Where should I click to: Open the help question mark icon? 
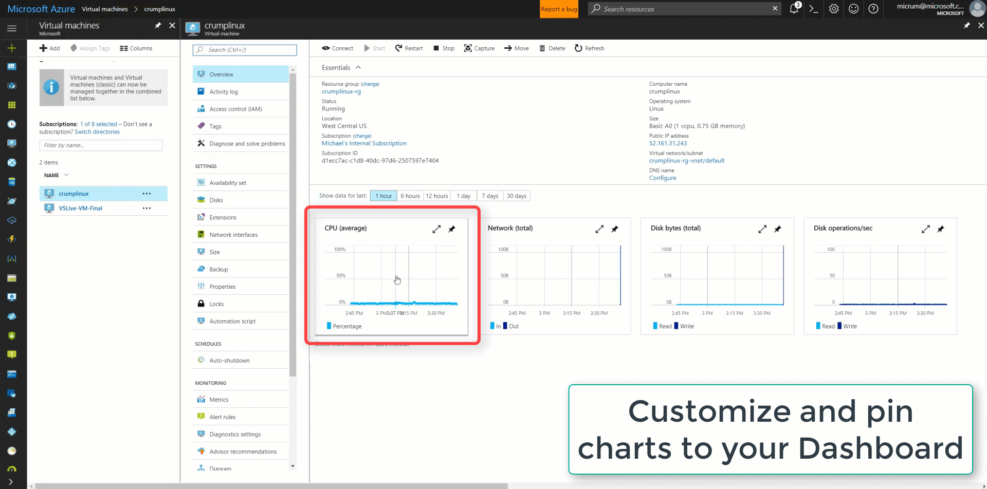tap(873, 9)
